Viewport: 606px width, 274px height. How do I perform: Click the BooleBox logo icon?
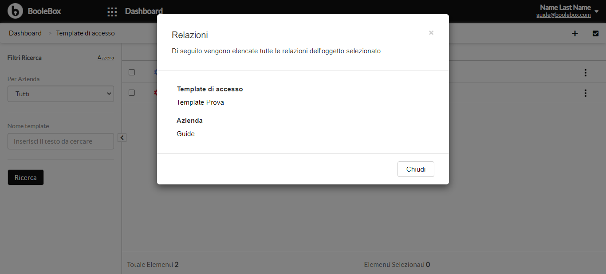15,11
